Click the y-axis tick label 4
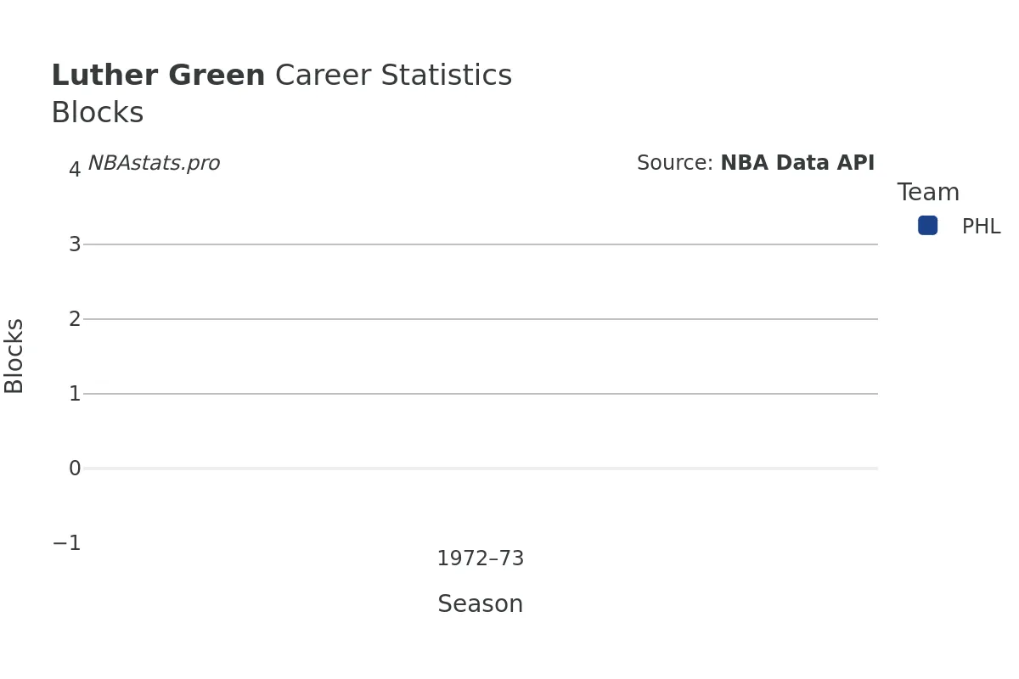This screenshot has width=1019, height=679. click(x=75, y=170)
